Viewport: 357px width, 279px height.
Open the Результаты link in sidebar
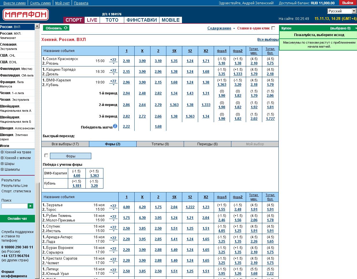point(11,180)
